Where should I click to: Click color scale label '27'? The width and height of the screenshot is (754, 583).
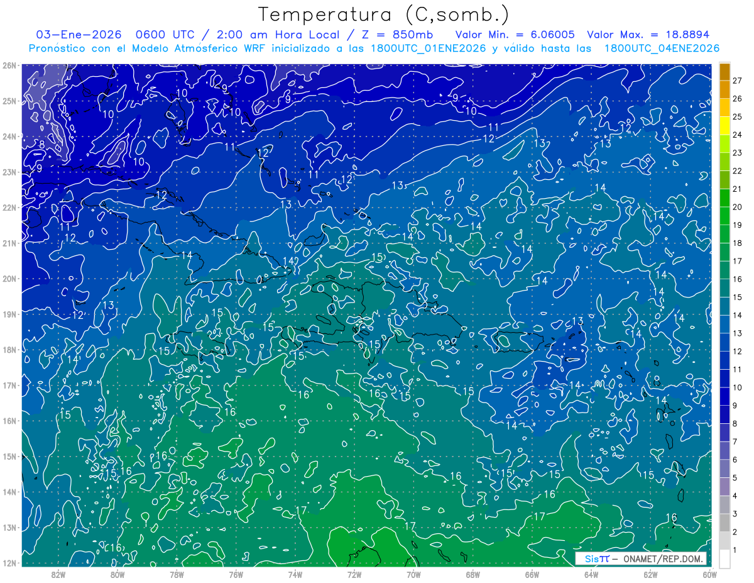tap(737, 81)
